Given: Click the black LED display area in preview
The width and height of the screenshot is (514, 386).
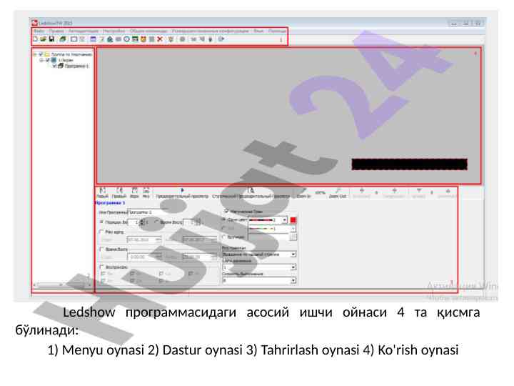Looking at the screenshot, I should click(410, 164).
